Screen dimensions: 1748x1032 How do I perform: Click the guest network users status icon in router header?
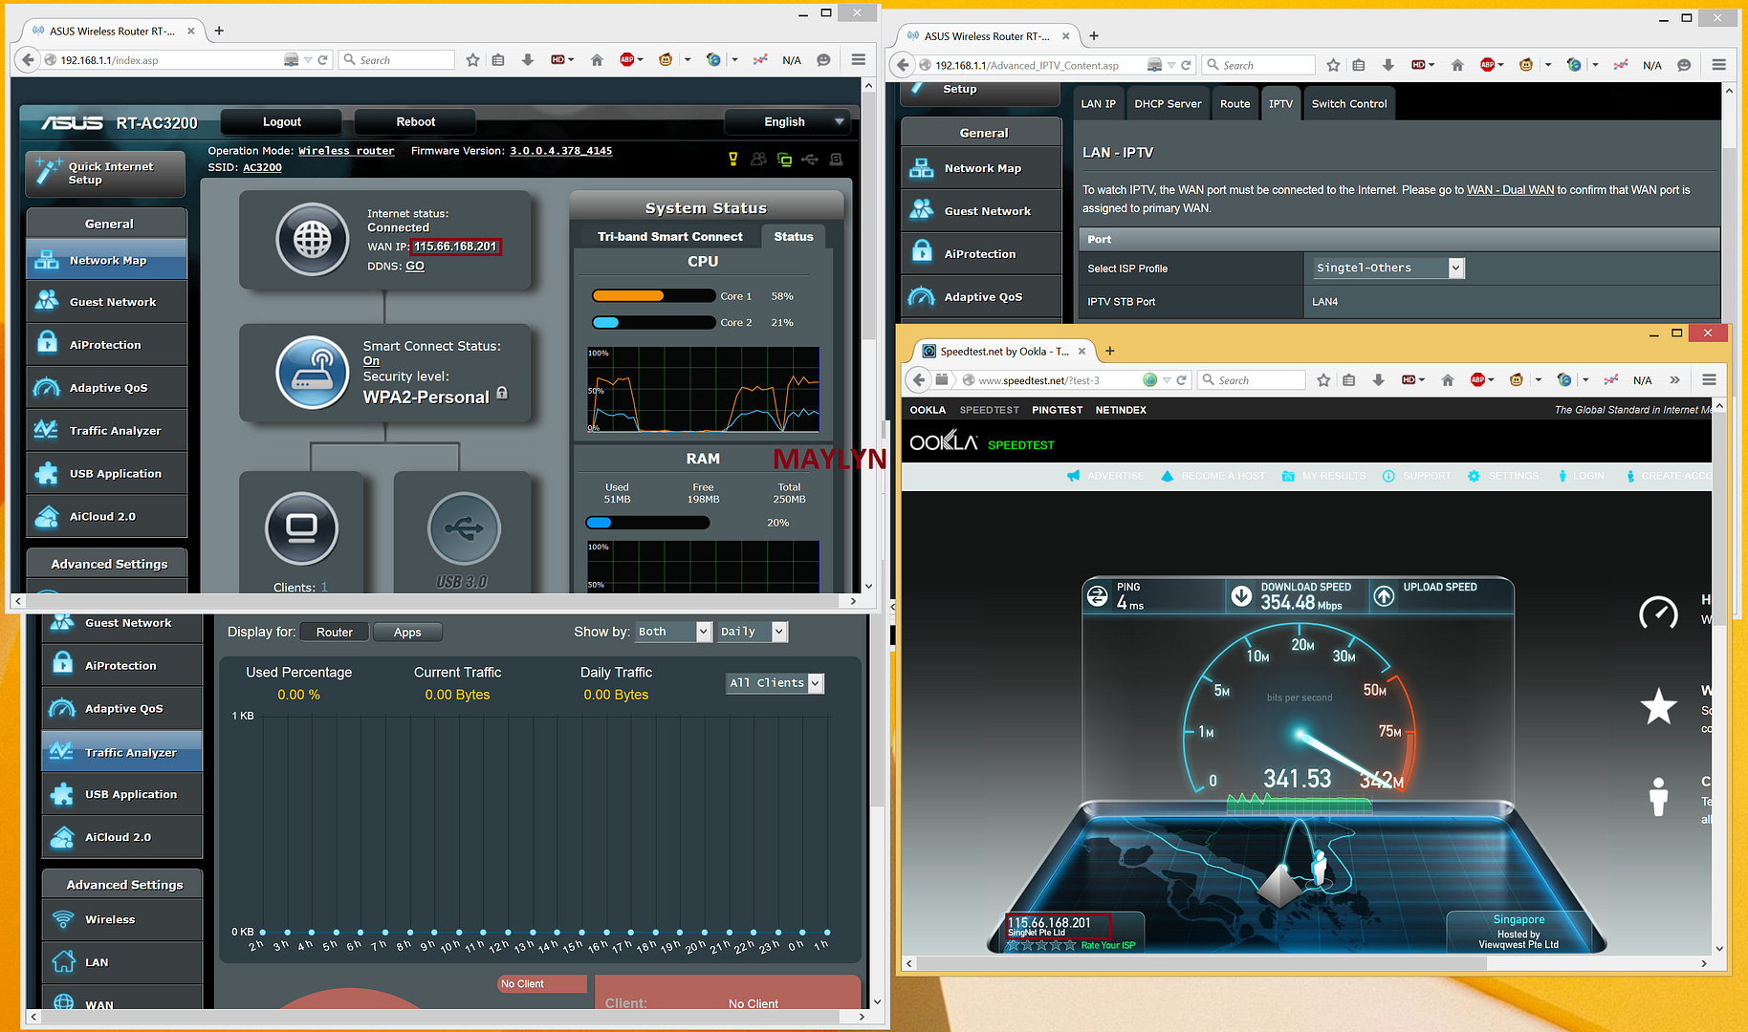758,160
